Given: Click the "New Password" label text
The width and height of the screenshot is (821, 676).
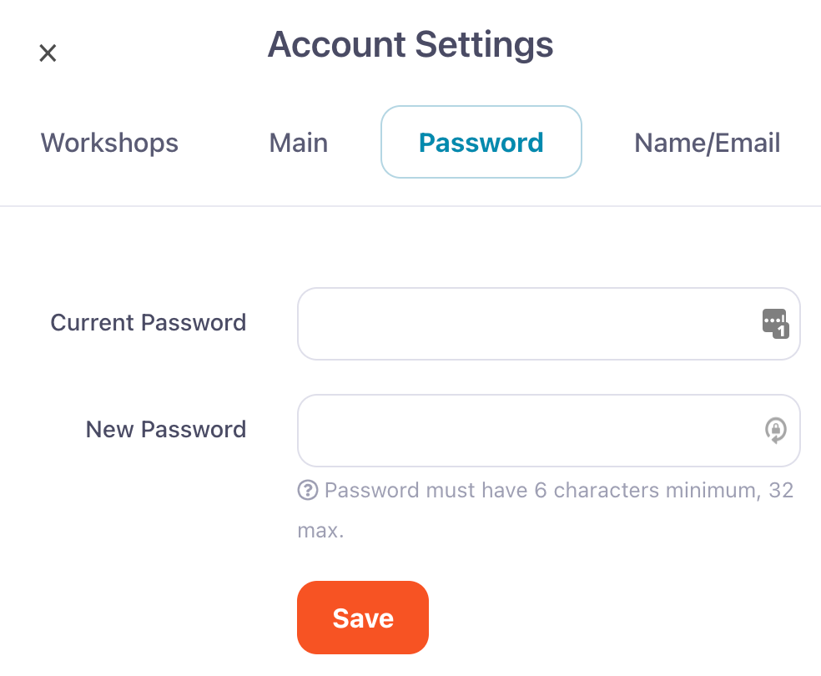Looking at the screenshot, I should (166, 430).
